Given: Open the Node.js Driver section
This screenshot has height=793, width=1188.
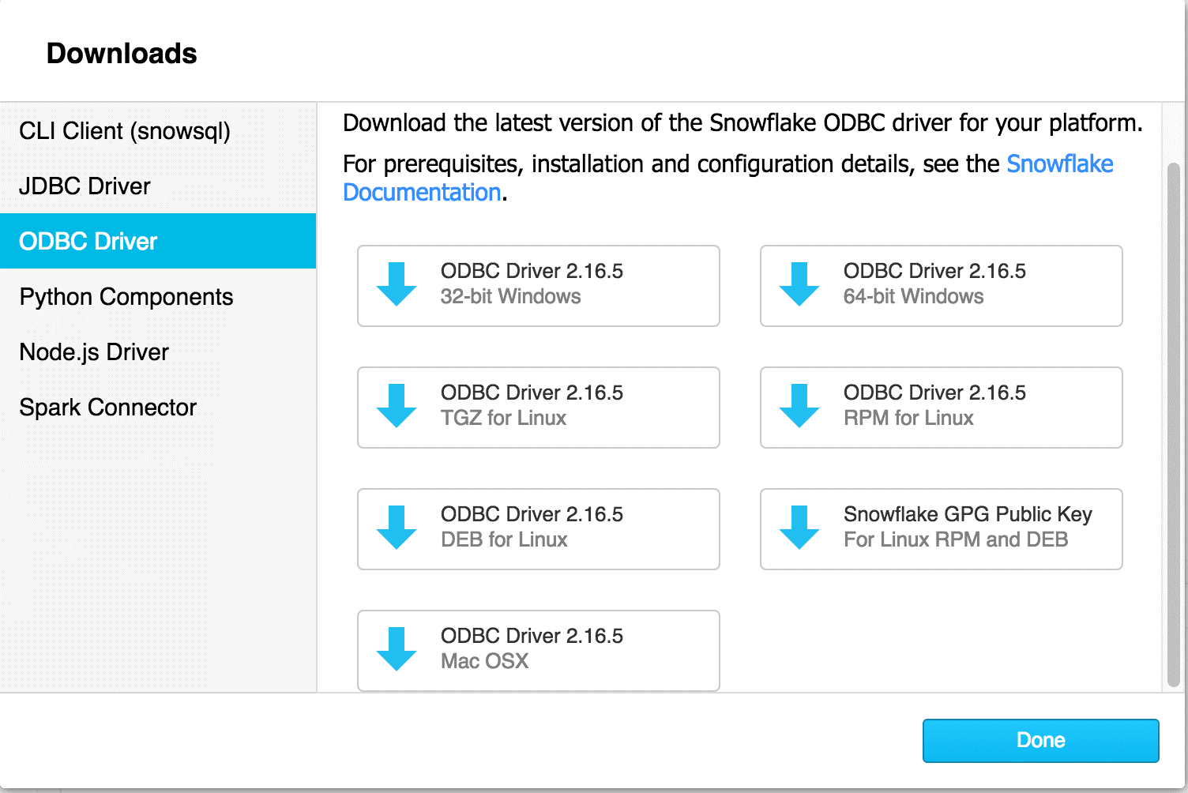Looking at the screenshot, I should (94, 352).
